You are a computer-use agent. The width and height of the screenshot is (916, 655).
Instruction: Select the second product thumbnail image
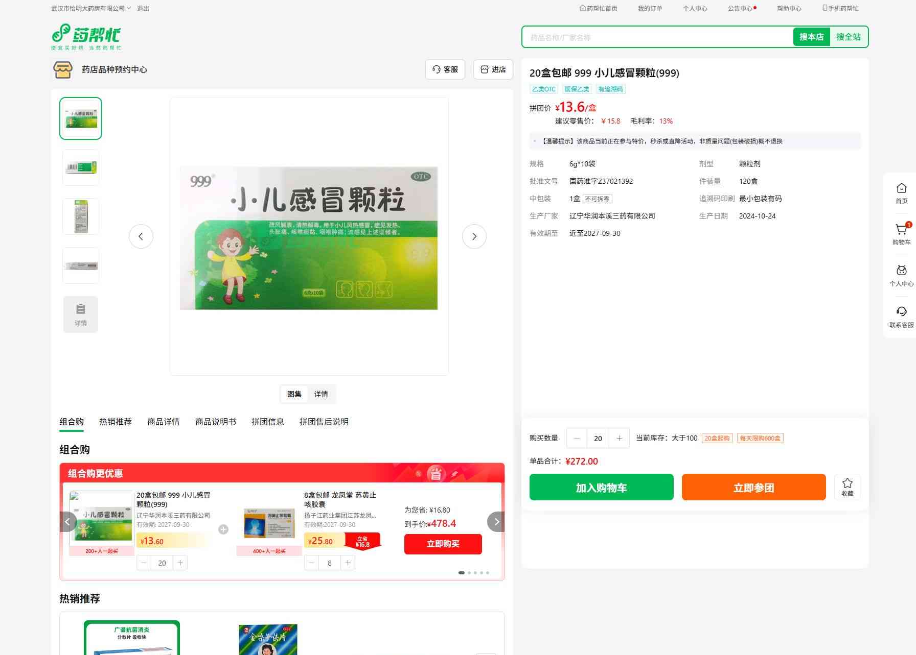[x=81, y=167]
